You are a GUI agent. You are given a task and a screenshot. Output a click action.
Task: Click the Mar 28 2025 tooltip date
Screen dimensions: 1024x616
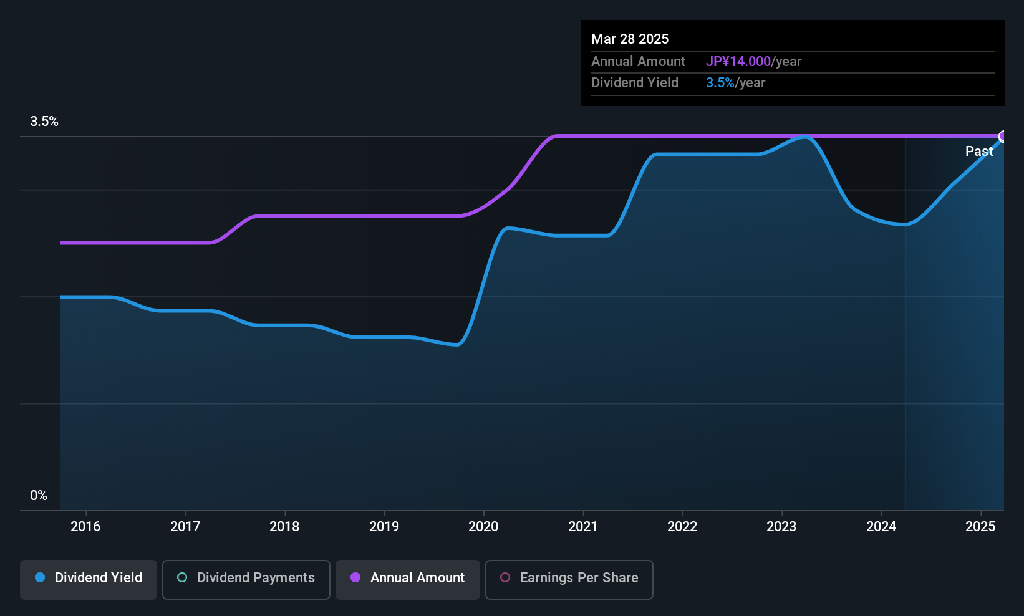coord(630,39)
